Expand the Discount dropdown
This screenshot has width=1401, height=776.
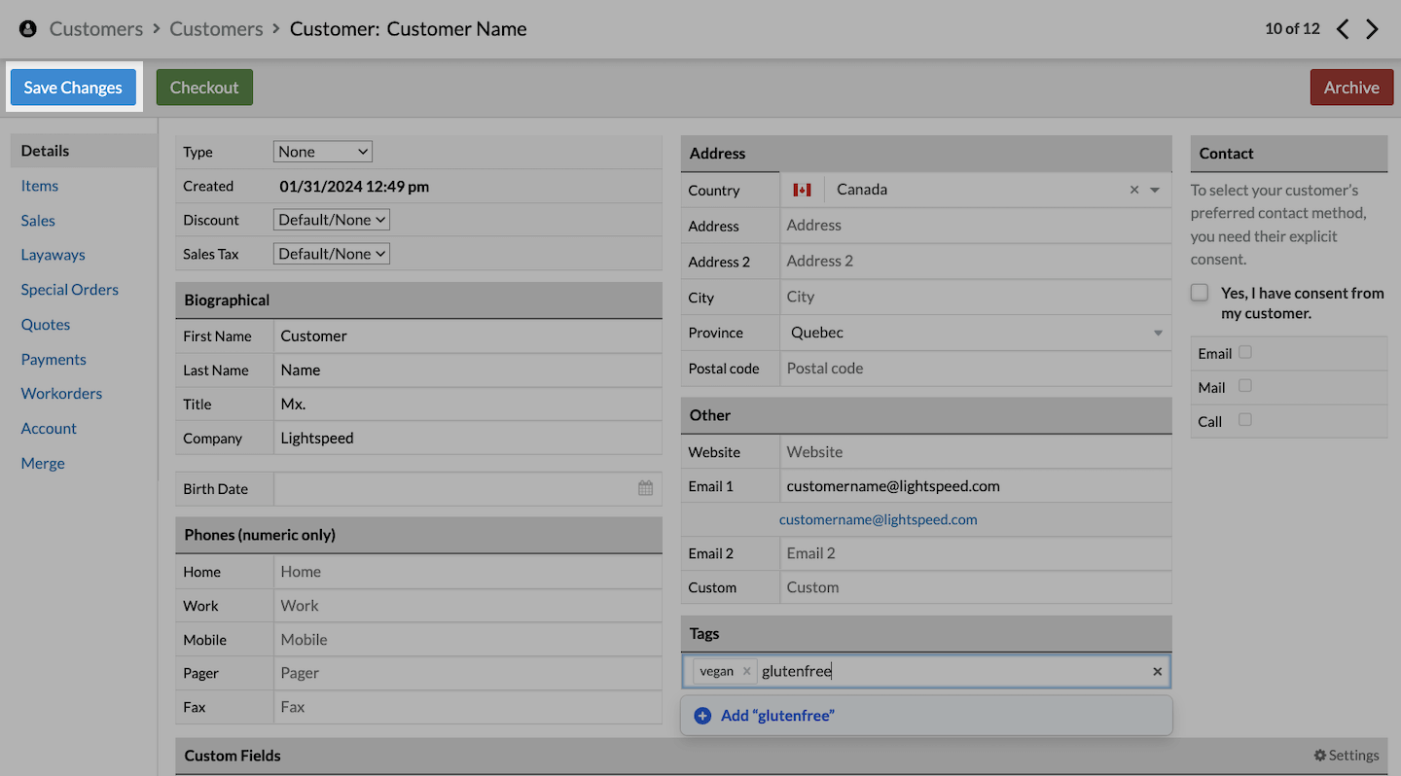332,220
